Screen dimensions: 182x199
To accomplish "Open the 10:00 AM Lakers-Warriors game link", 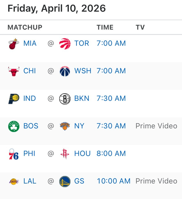I will pos(114,181).
